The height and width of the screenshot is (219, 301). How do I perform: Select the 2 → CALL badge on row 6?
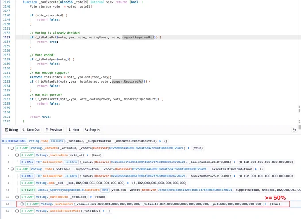[x=27, y=162]
